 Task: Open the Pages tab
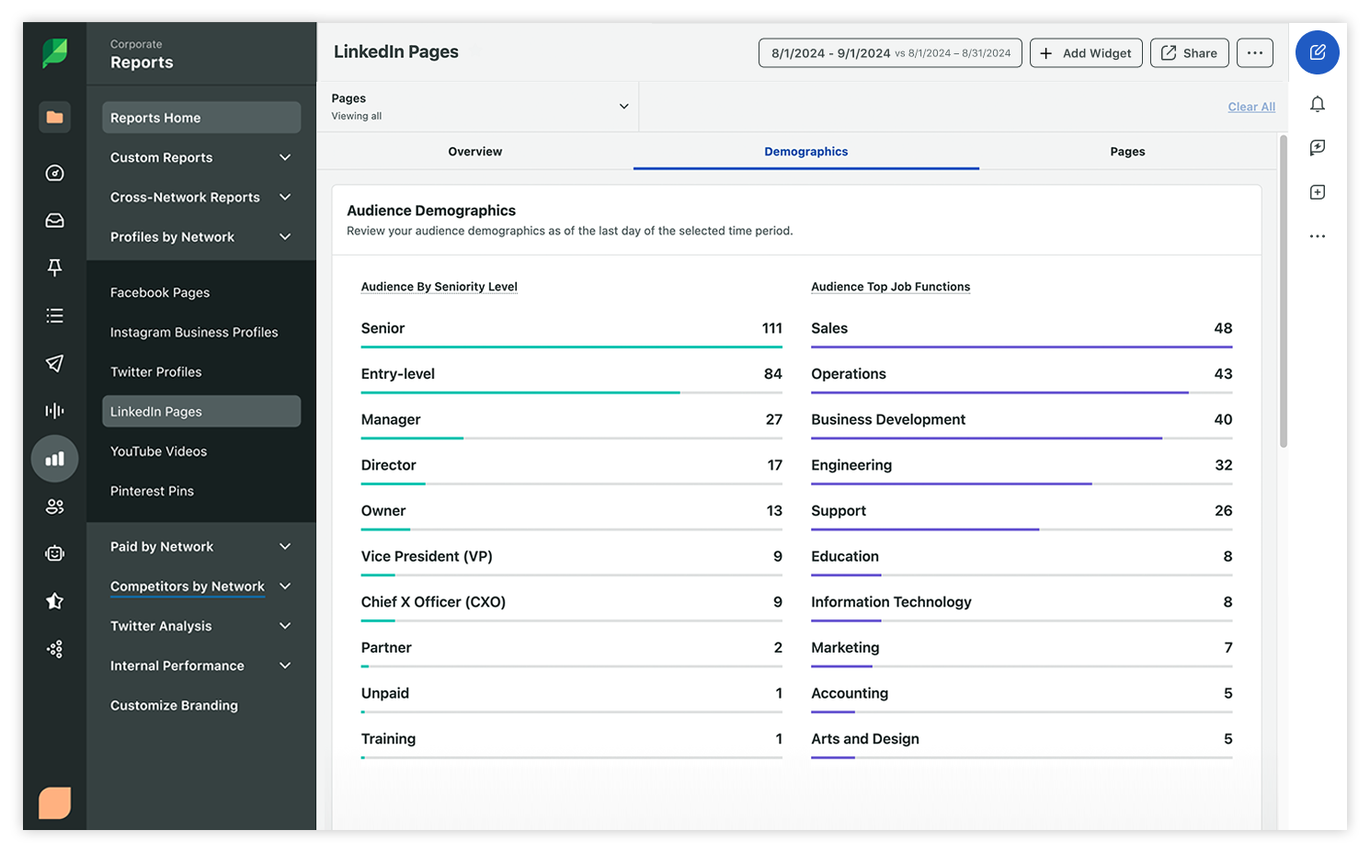tap(1127, 151)
